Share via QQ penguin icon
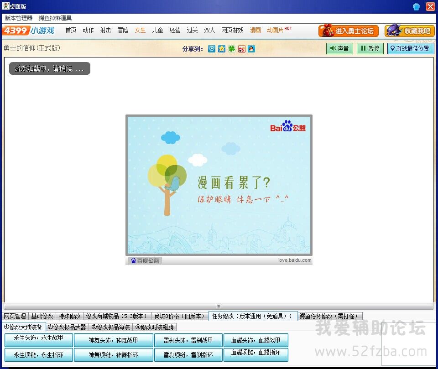 [251, 49]
